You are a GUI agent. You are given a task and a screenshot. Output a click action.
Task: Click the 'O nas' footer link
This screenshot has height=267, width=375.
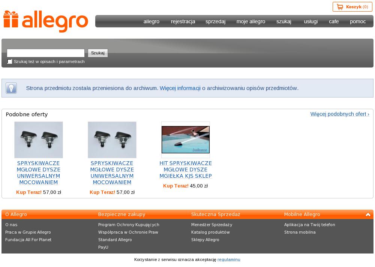[x=11, y=225]
